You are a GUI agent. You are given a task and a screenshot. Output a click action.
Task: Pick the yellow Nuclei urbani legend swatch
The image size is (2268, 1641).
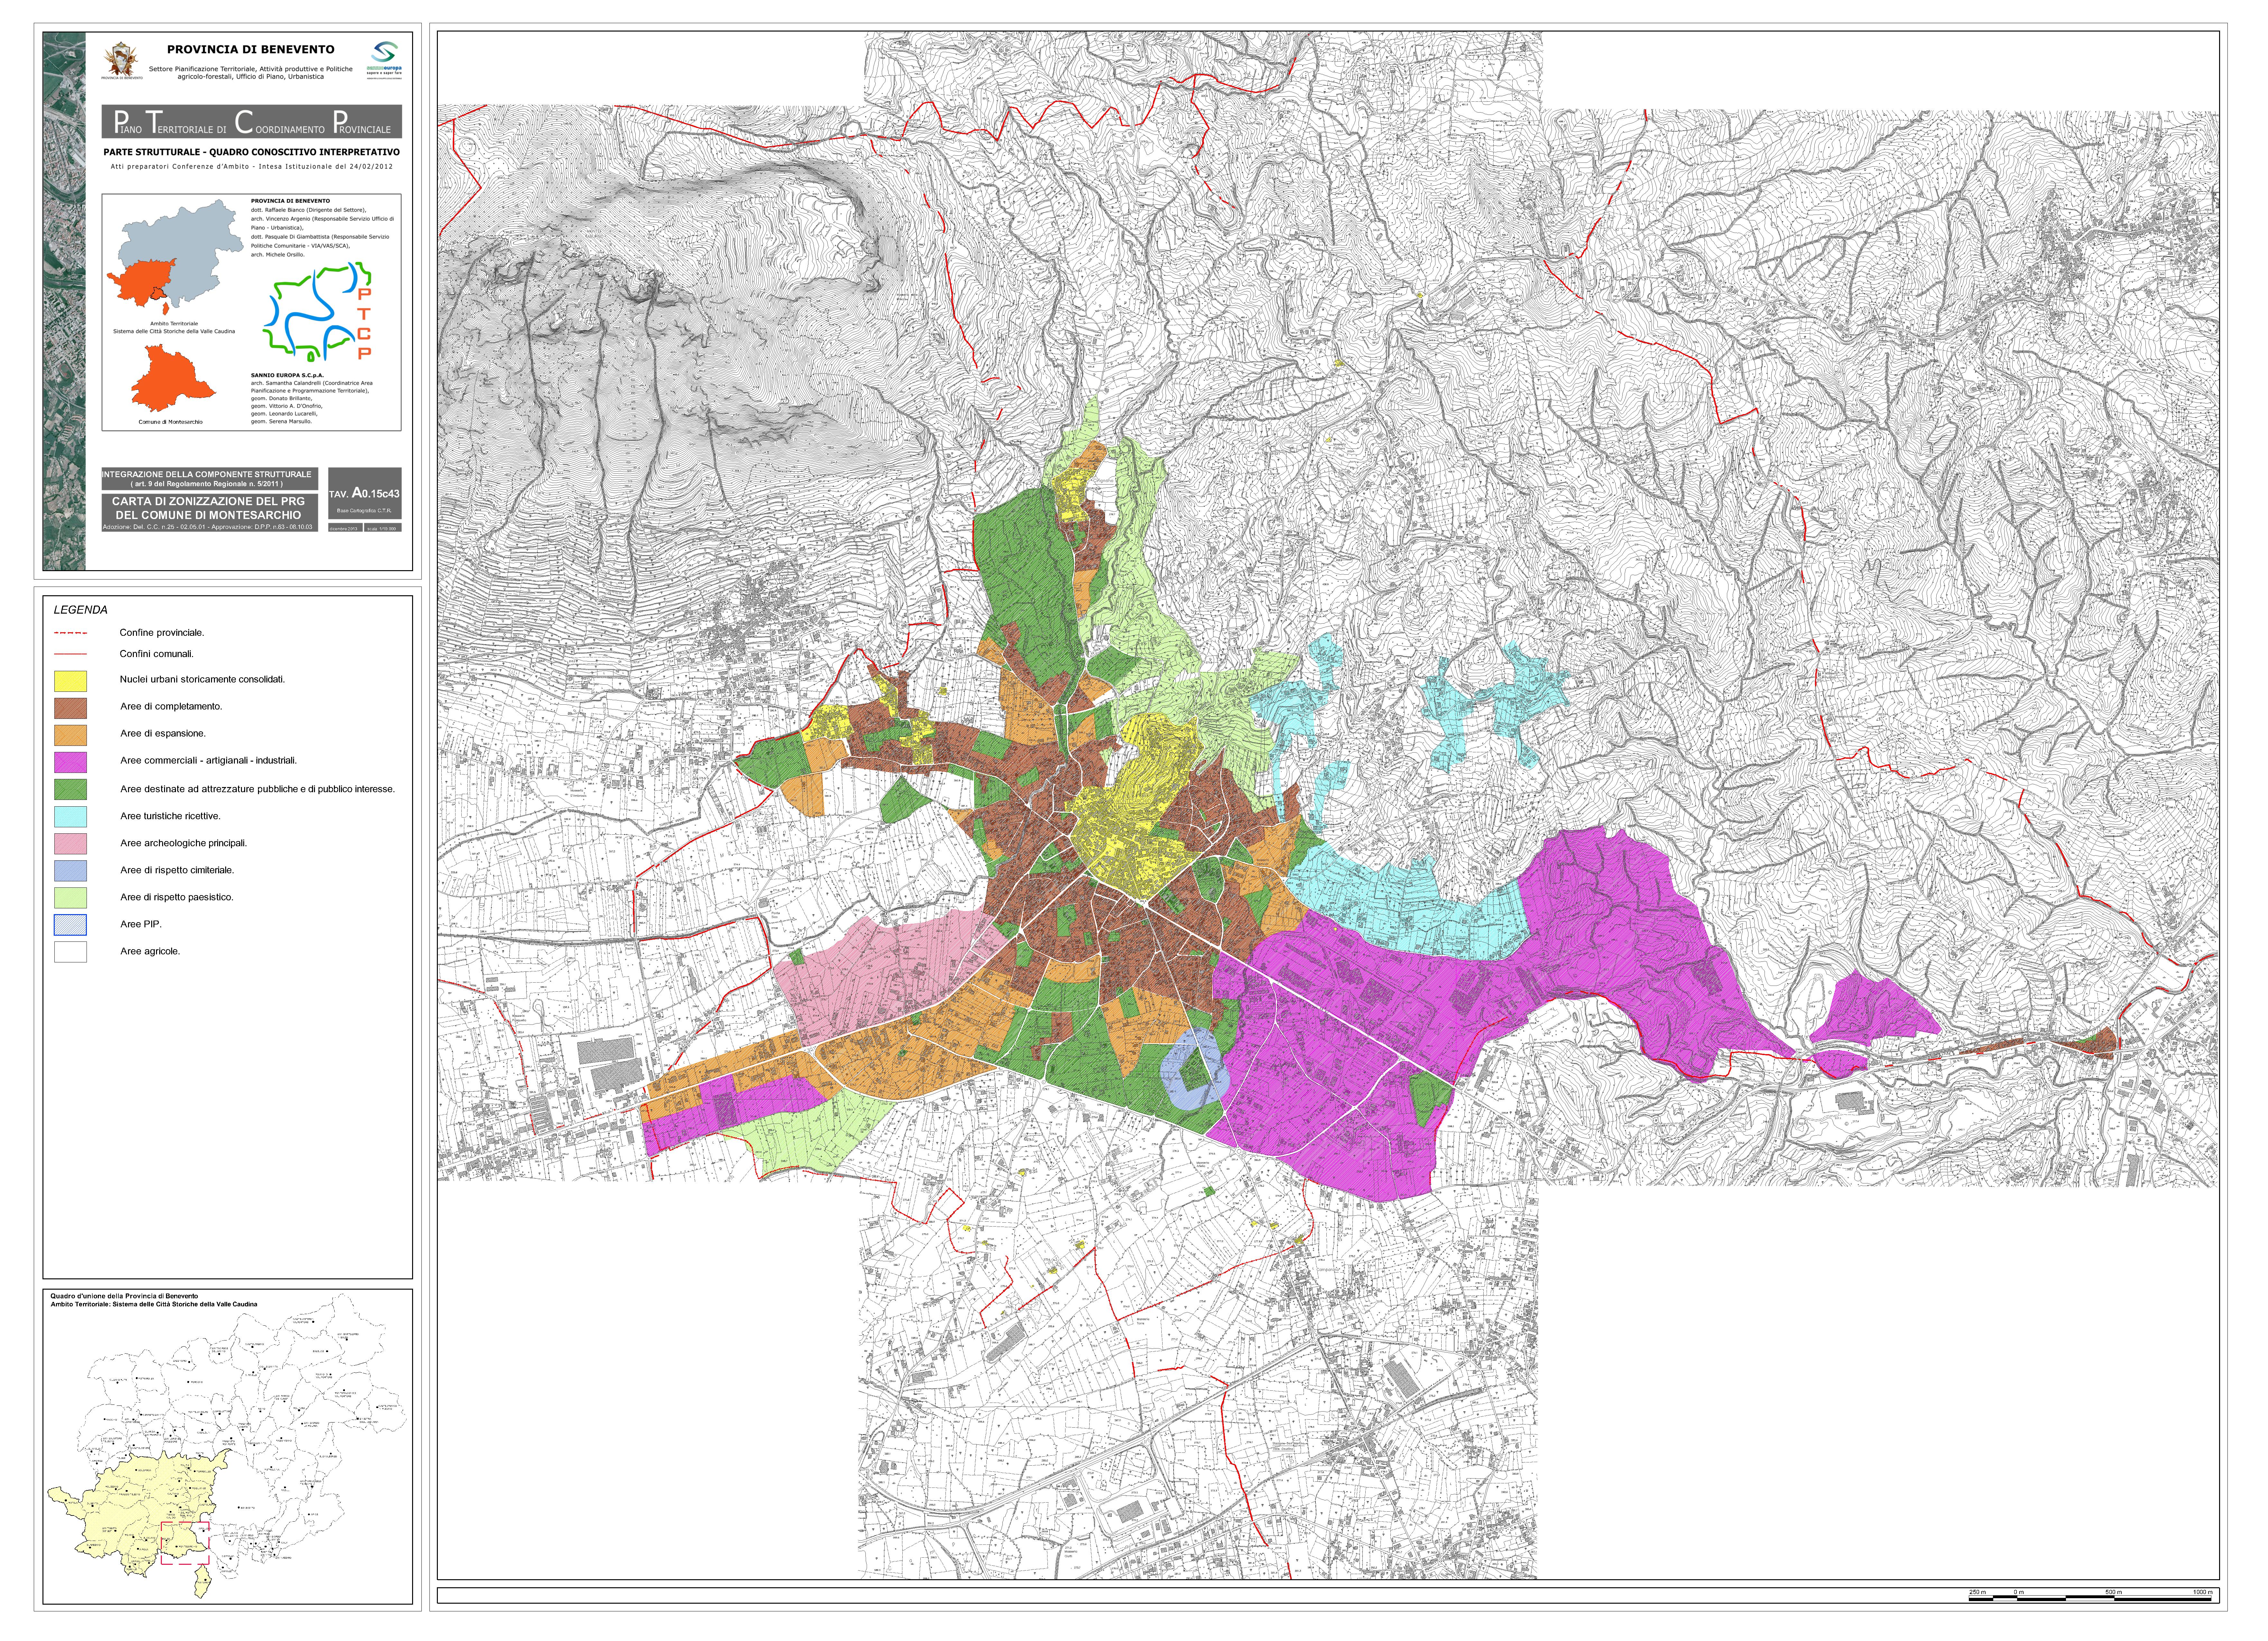pyautogui.click(x=70, y=681)
